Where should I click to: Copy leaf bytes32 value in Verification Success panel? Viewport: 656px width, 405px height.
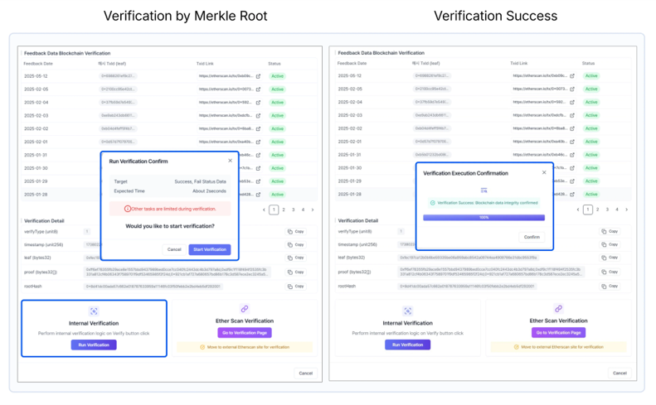[610, 258]
